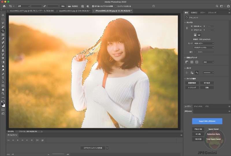The height and width of the screenshot is (156, 231).
Task: Select the Rectangular Marquee tool
Action: pyautogui.click(x=3, y=19)
